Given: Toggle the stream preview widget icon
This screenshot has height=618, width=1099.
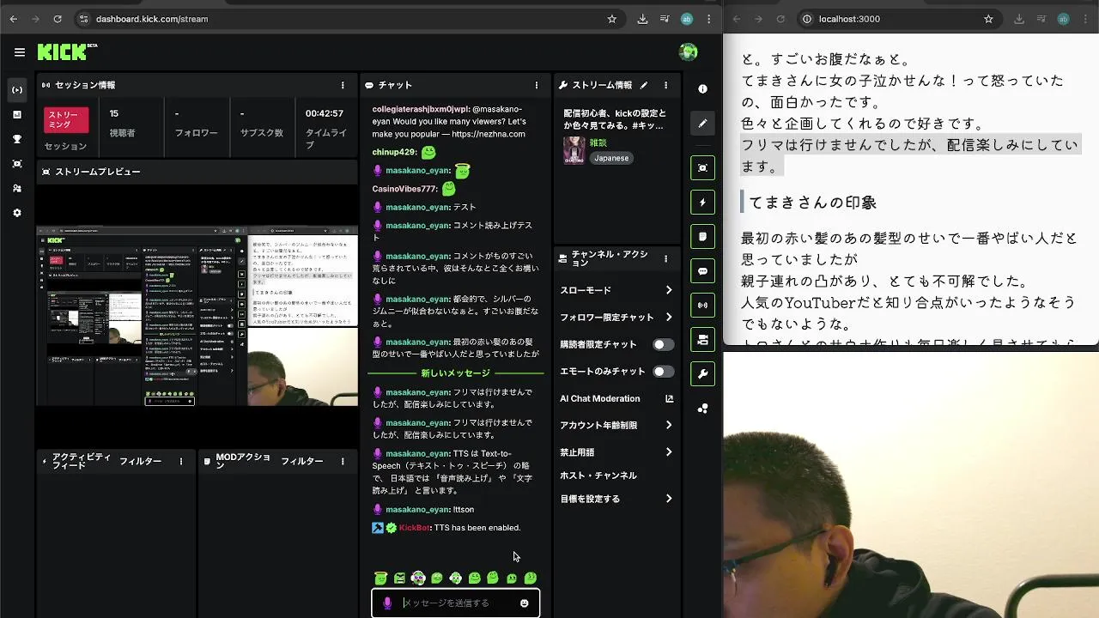Looking at the screenshot, I should pos(702,167).
